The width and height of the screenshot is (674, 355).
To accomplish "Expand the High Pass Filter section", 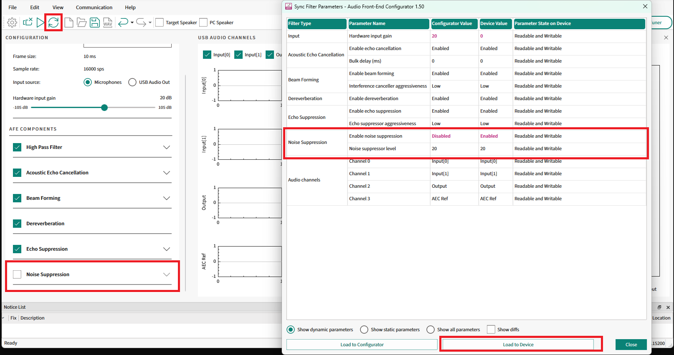I will point(167,147).
